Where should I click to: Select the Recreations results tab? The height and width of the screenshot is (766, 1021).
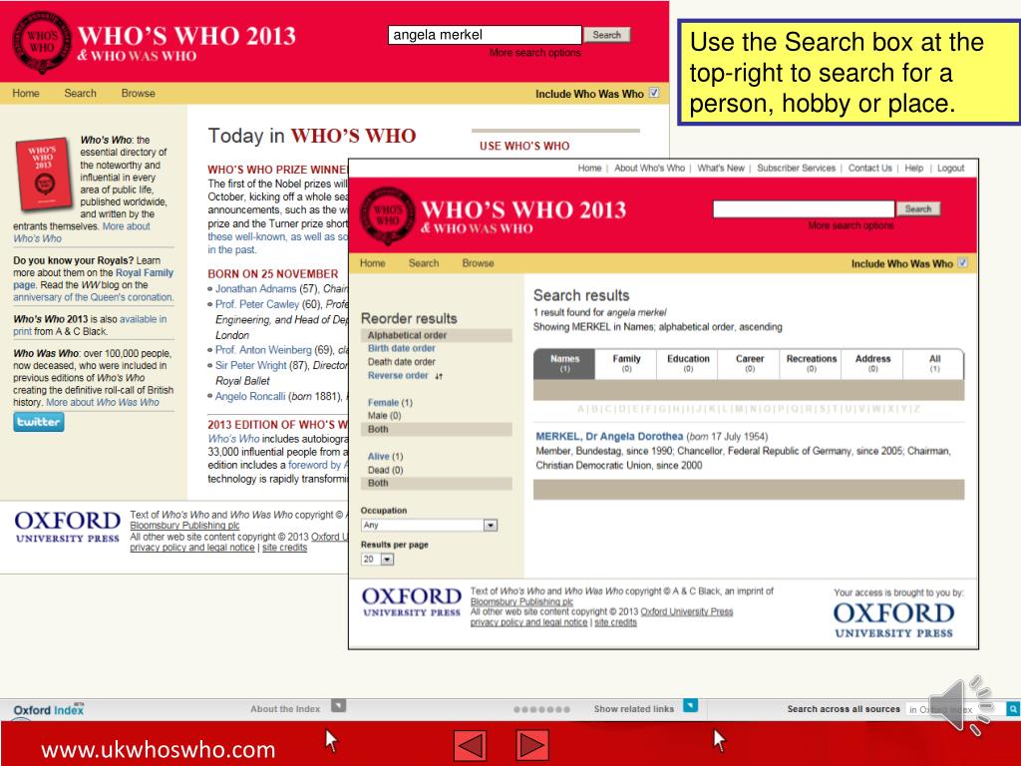pos(812,363)
